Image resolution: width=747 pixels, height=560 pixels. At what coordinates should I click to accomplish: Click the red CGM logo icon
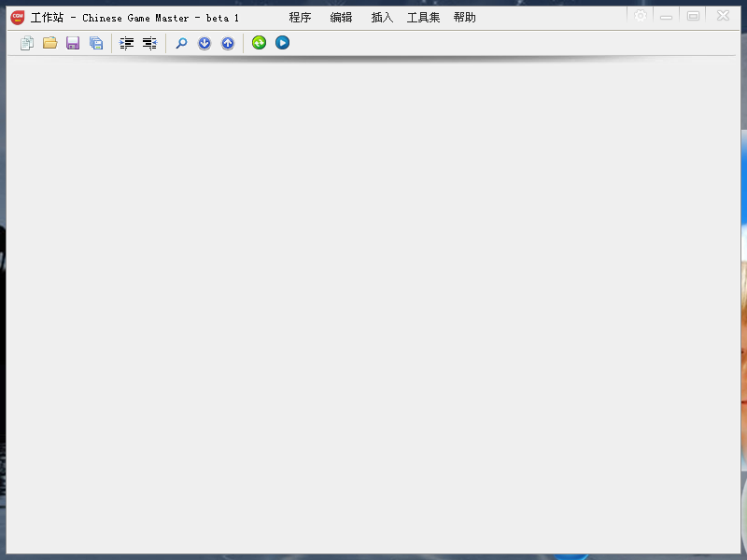18,18
